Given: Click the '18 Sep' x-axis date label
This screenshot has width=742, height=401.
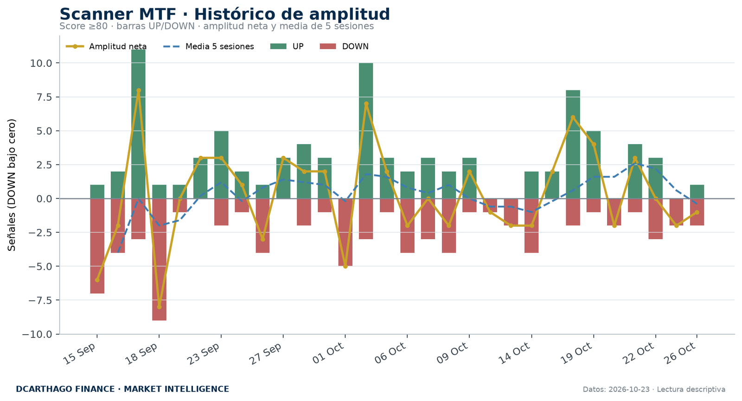Looking at the screenshot, I should tap(142, 353).
